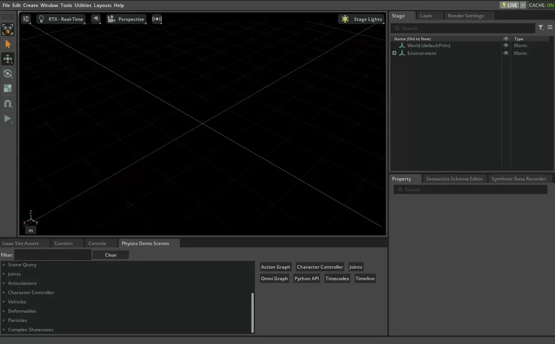Image resolution: width=555 pixels, height=344 pixels.
Task: Choose the Scale tool
Action: coord(8,88)
